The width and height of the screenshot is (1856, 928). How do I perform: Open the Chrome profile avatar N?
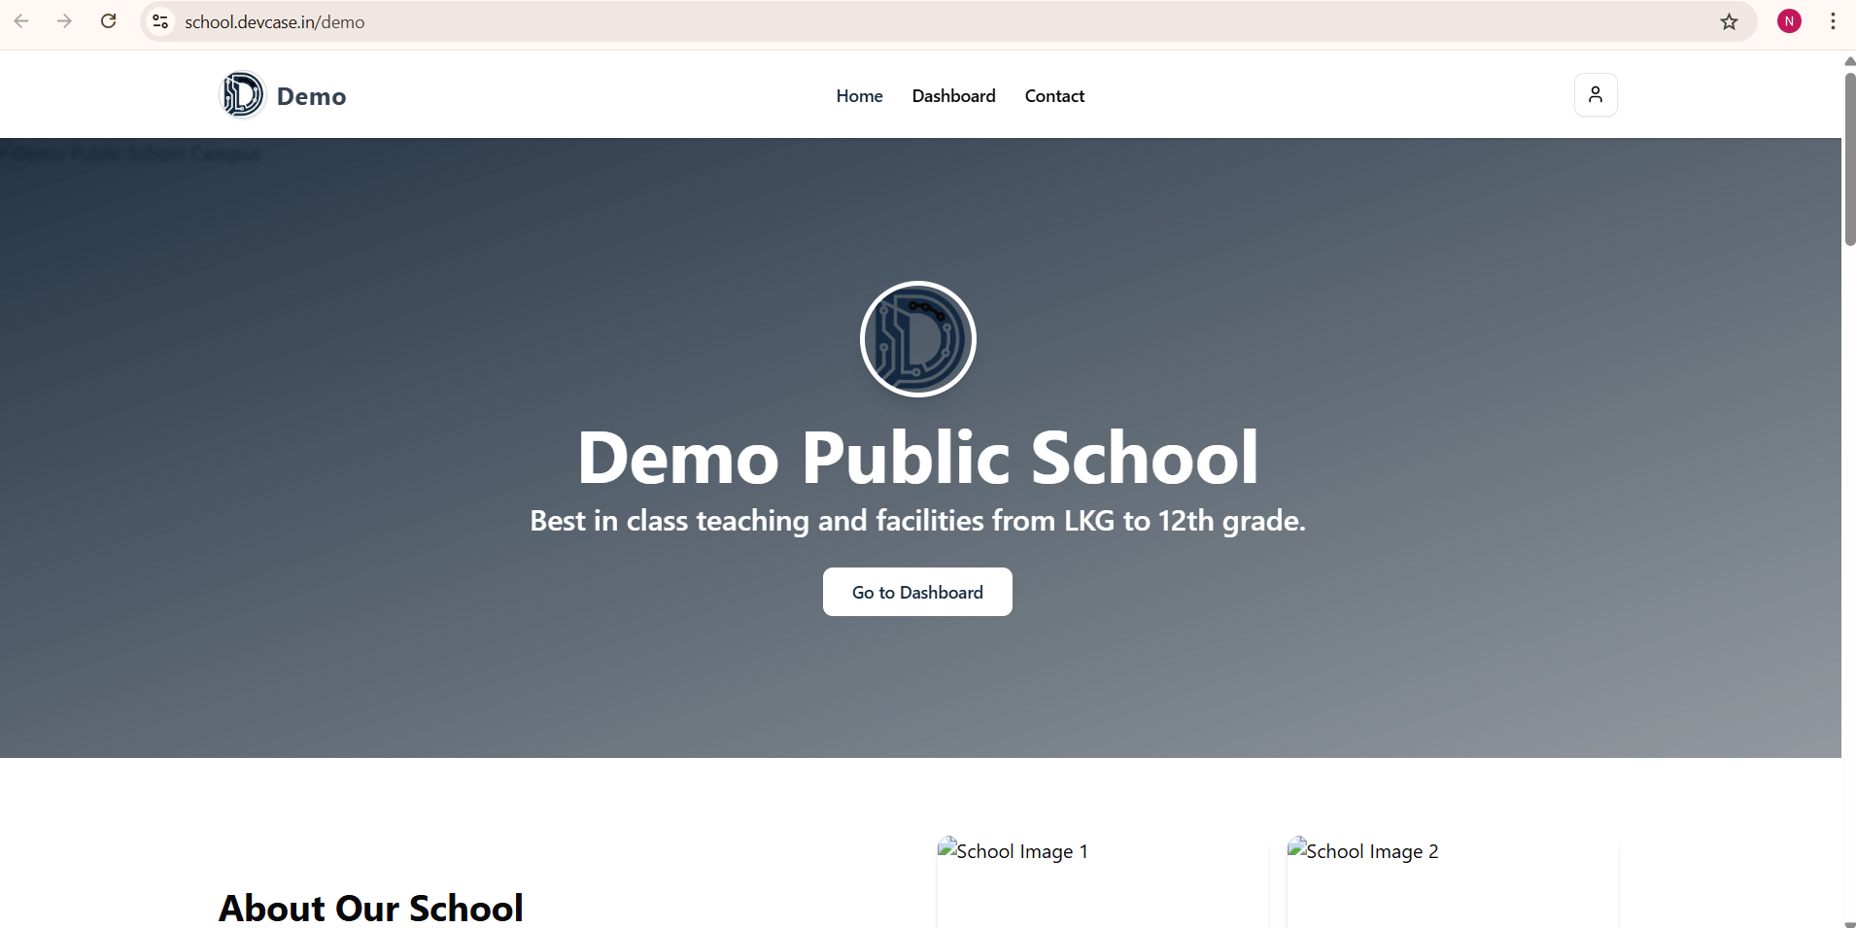(x=1789, y=21)
